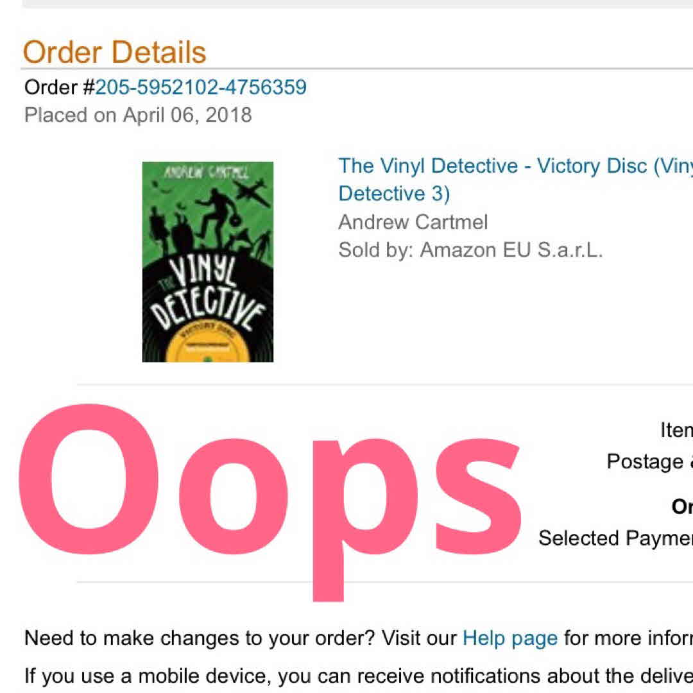Click the black Order # label

click(60, 87)
